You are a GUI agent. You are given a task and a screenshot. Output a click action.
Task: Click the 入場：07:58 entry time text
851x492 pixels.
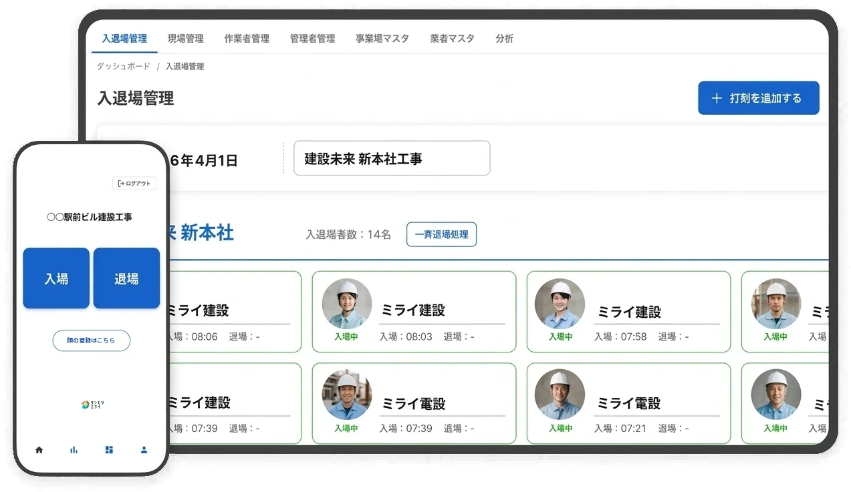(x=620, y=336)
